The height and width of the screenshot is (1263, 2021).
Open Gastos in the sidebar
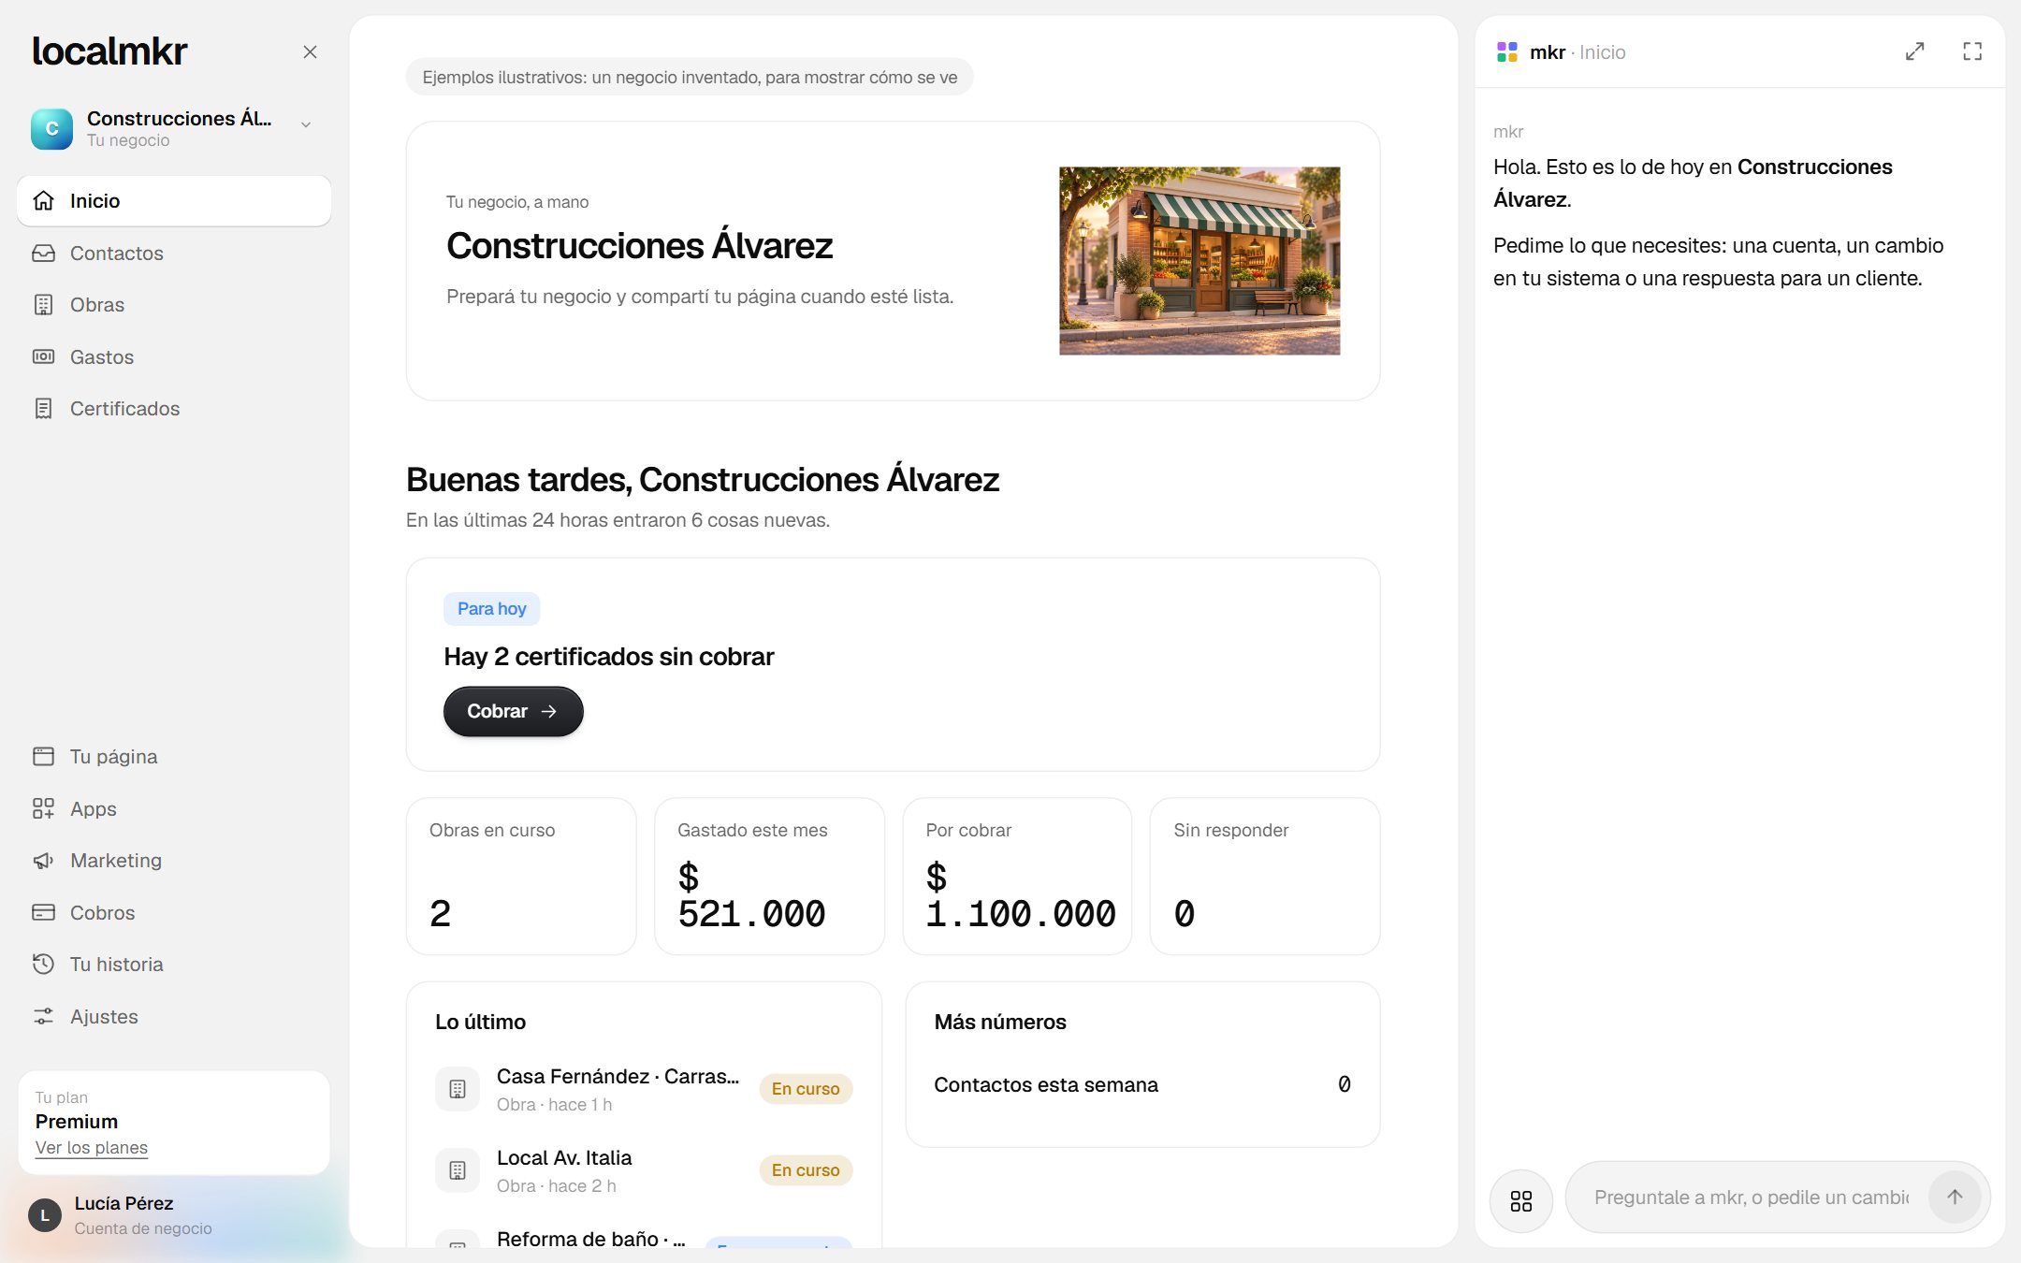174,357
